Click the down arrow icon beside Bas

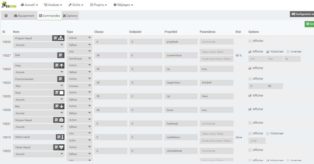(62, 106)
